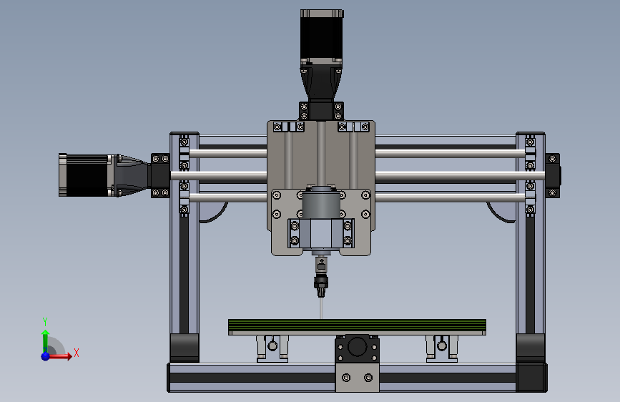Click the blue origin ball of the triad
The width and height of the screenshot is (620, 402).
pos(46,356)
